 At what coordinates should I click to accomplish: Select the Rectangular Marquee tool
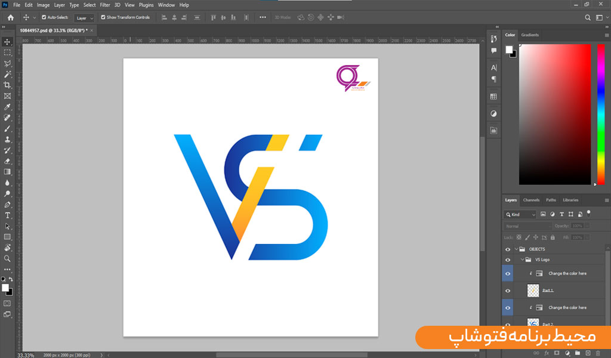point(7,53)
